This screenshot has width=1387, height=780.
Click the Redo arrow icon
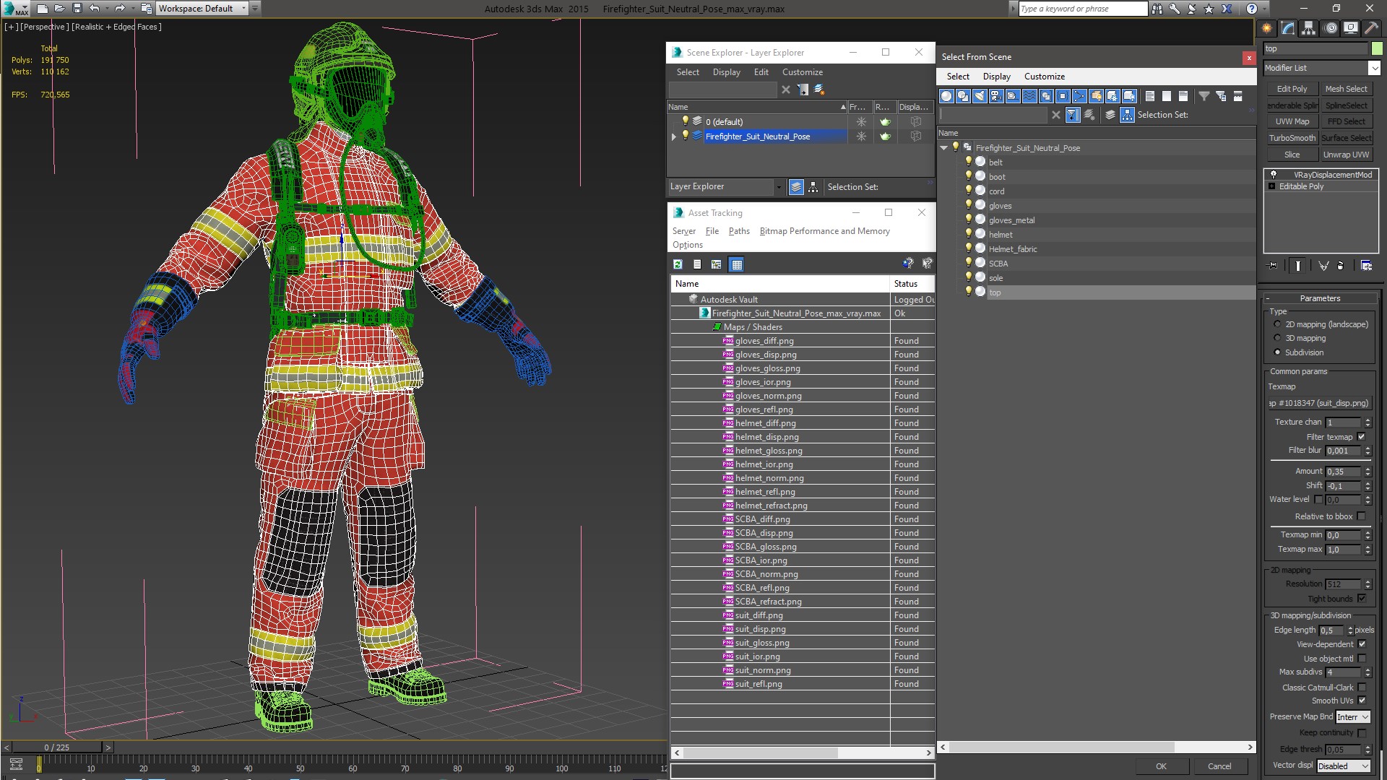click(120, 9)
